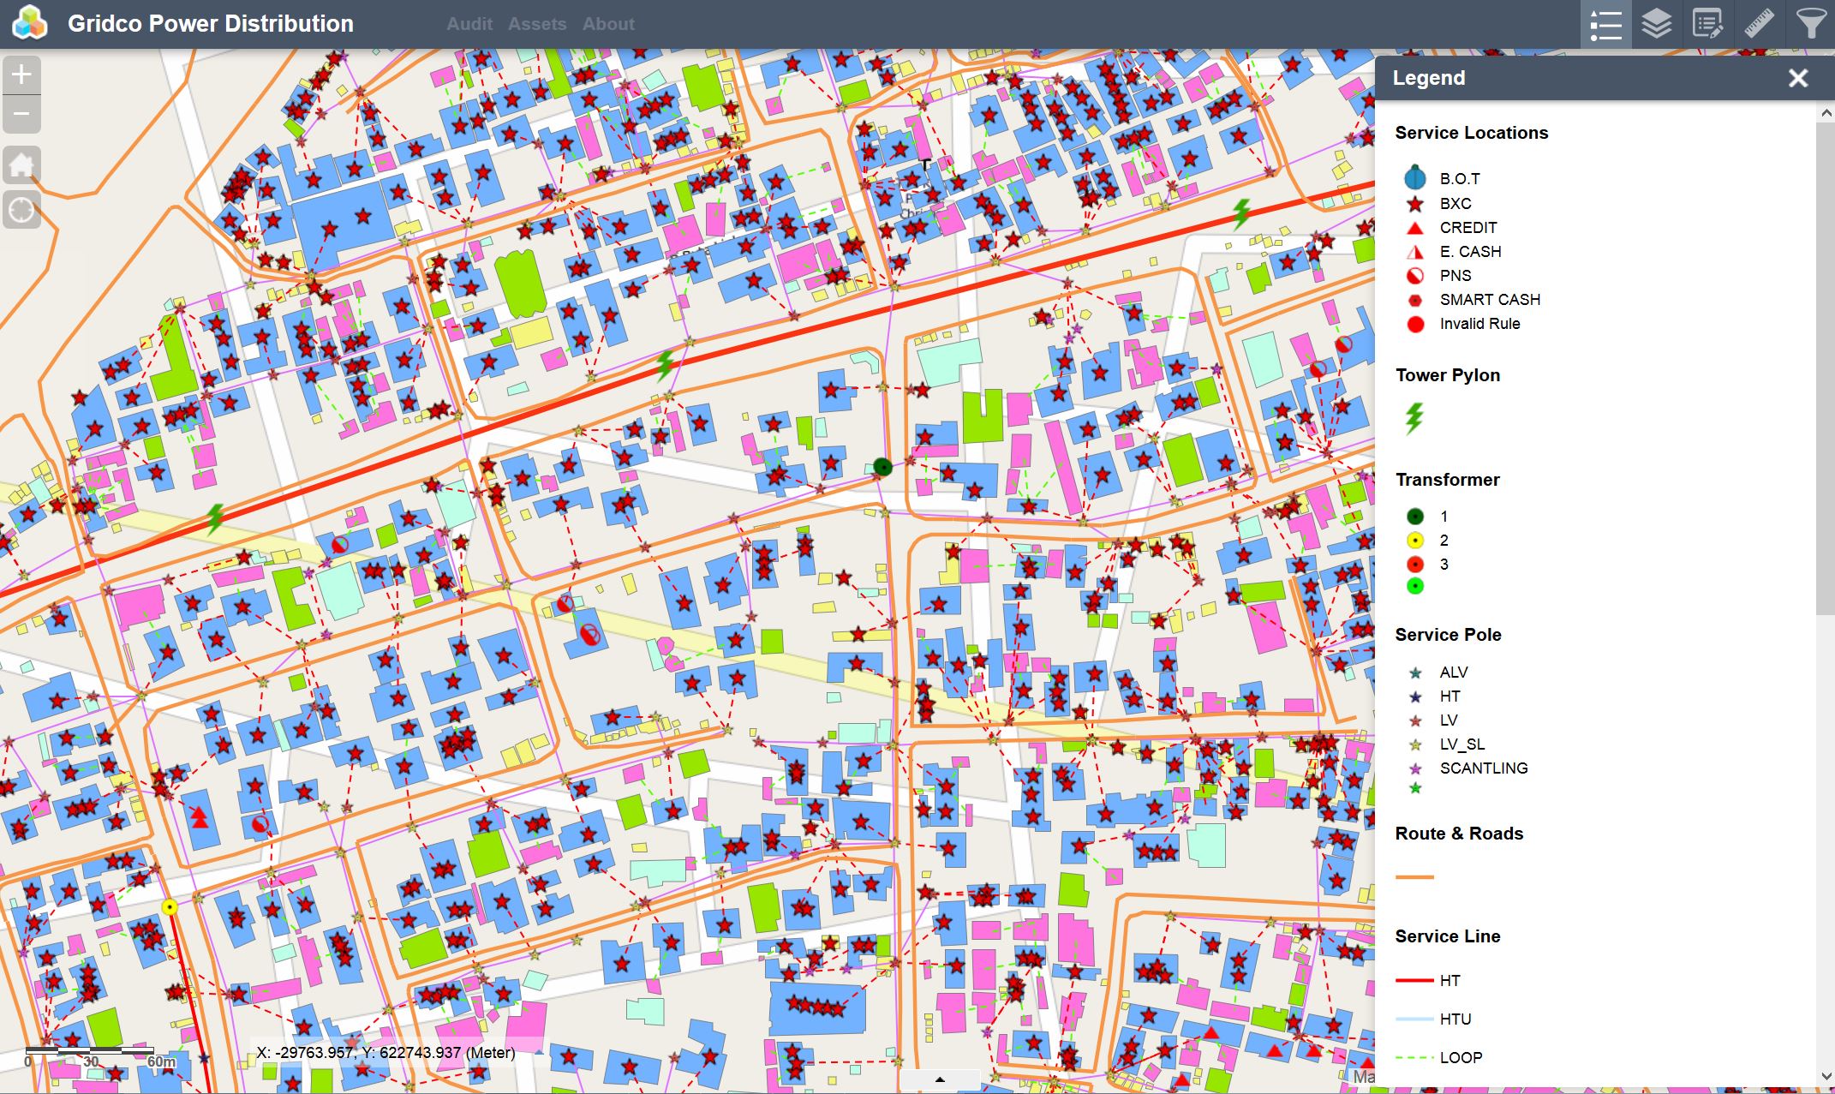This screenshot has width=1835, height=1094.
Task: Close the Legend panel
Action: tap(1798, 78)
